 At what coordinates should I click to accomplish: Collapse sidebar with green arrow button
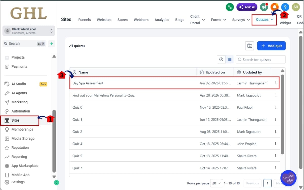[x=56, y=182]
